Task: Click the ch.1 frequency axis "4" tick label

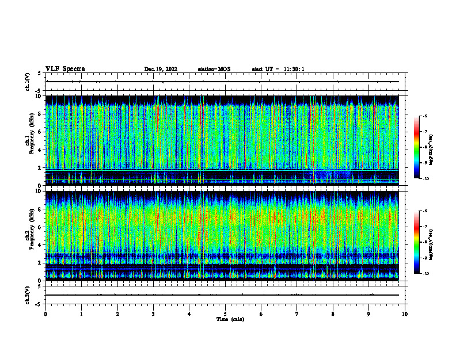Action: point(40,150)
